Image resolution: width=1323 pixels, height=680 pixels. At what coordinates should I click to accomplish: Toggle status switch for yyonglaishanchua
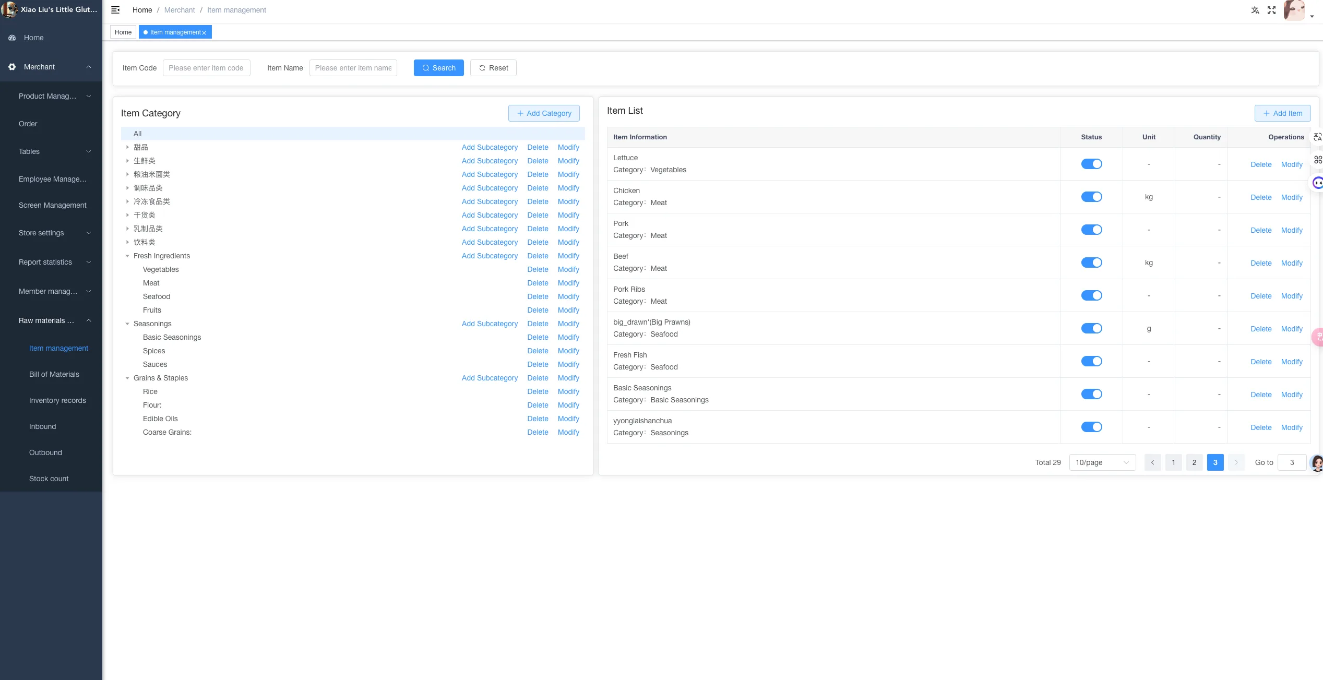point(1091,427)
